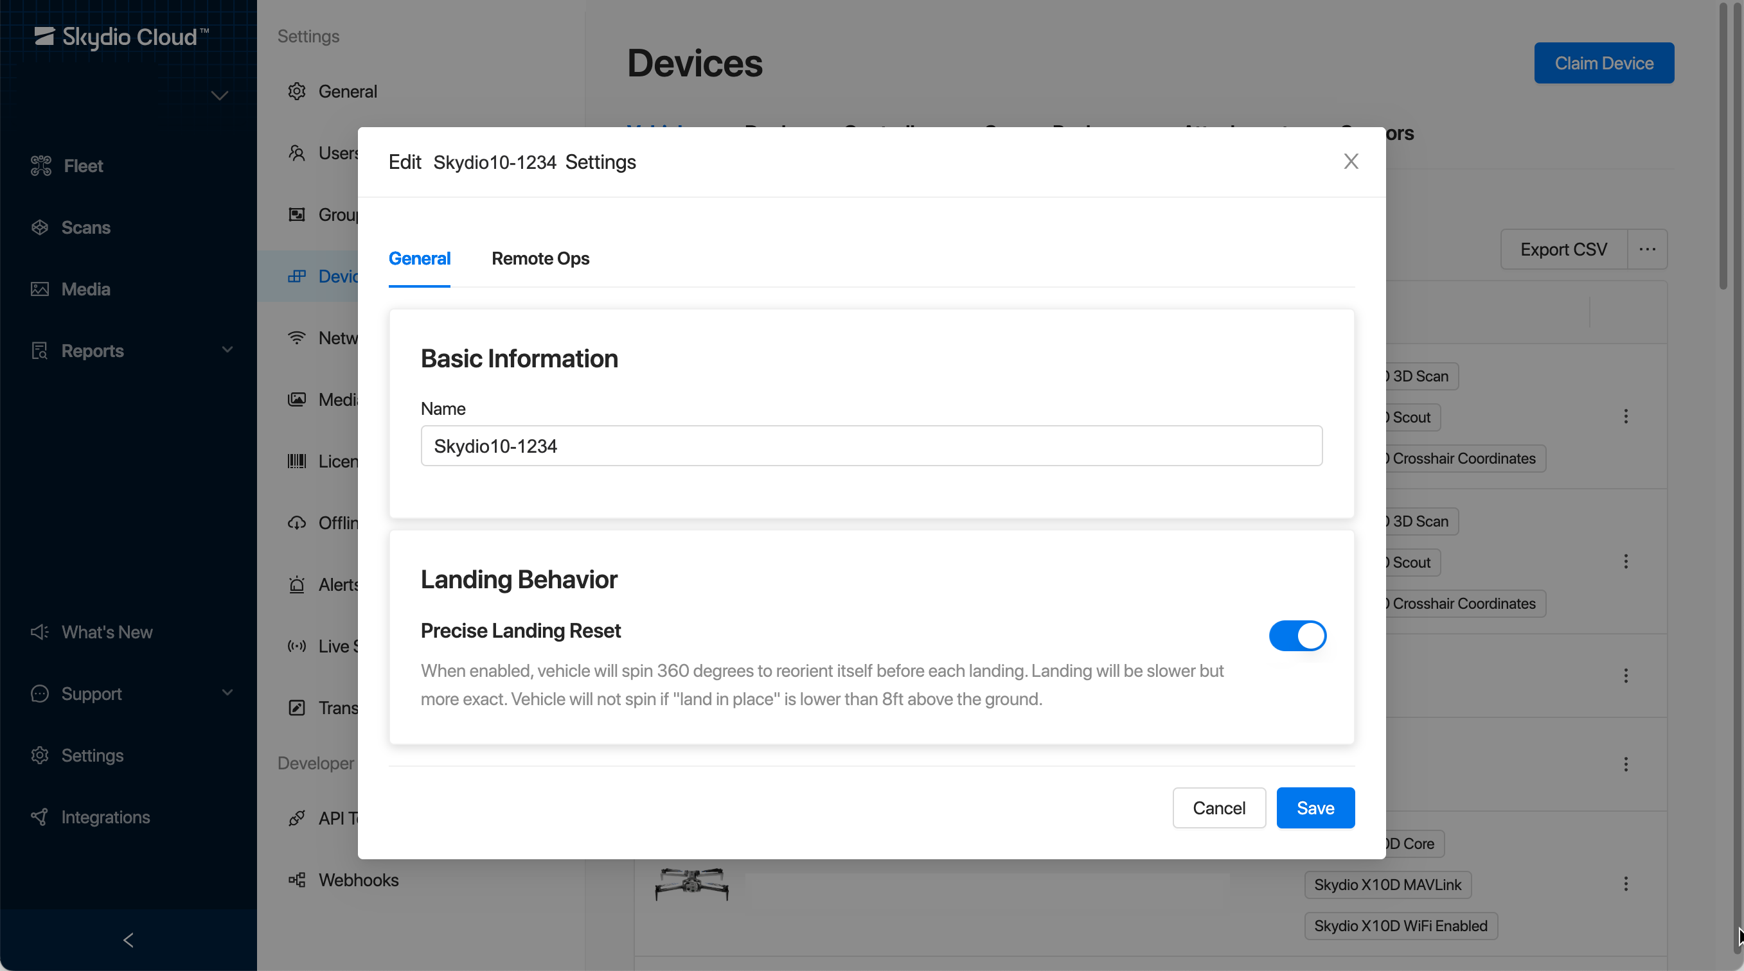Click the Network wifi icon
Image resolution: width=1744 pixels, height=971 pixels.
[296, 338]
